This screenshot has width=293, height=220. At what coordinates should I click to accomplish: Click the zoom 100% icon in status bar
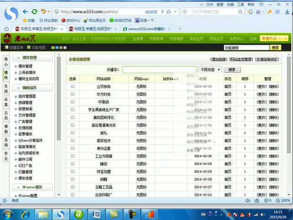tap(277, 200)
